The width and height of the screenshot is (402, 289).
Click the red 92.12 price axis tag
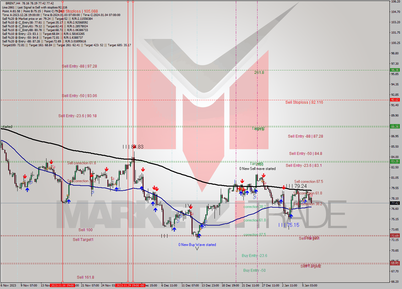pos(395,100)
